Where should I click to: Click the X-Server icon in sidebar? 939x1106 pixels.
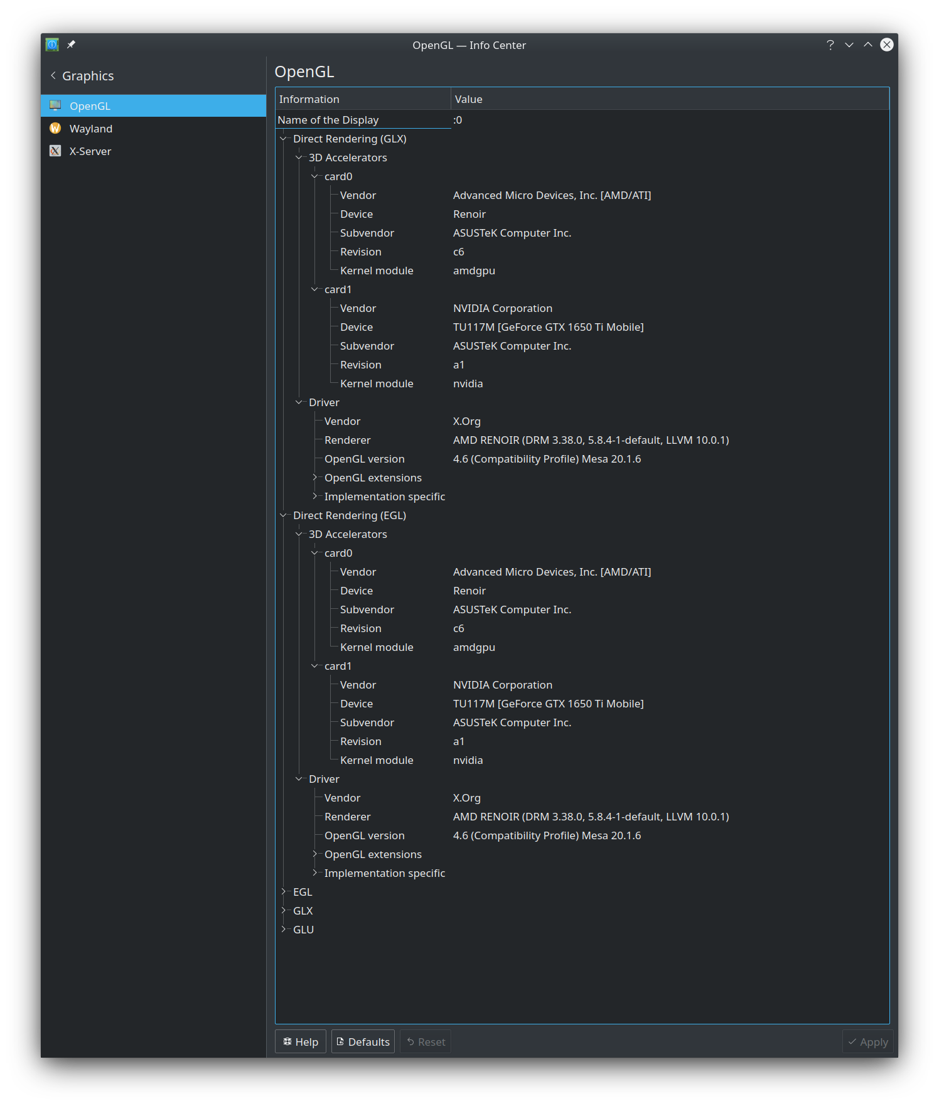[55, 151]
